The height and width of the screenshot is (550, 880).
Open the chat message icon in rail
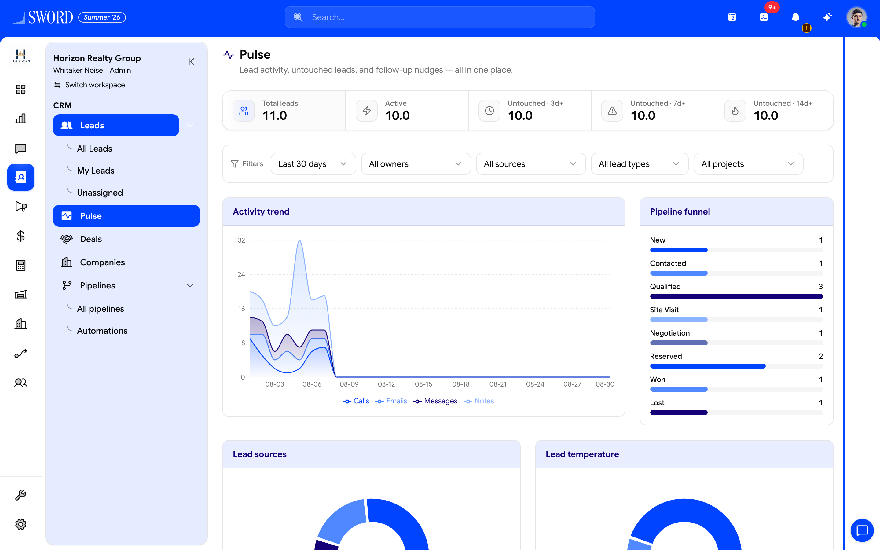point(21,148)
